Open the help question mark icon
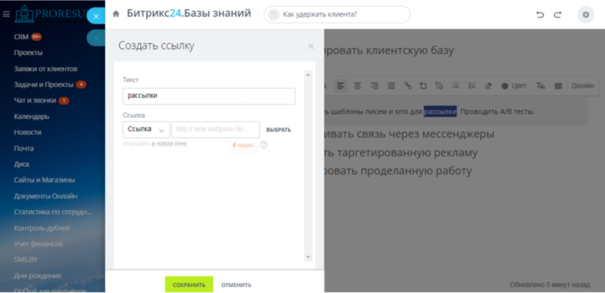Viewport: 605px width, 293px height. [264, 145]
